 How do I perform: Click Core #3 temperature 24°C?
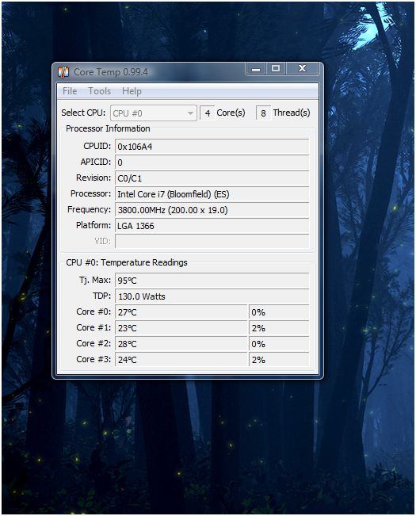click(181, 360)
